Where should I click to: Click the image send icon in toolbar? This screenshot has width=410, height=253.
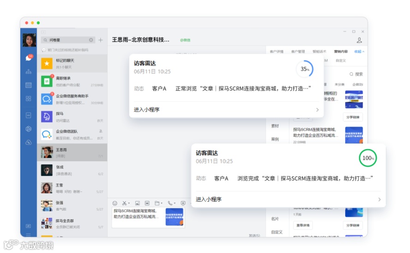137,203
